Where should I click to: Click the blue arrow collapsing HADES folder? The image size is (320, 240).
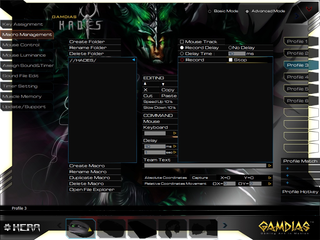pos(133,60)
